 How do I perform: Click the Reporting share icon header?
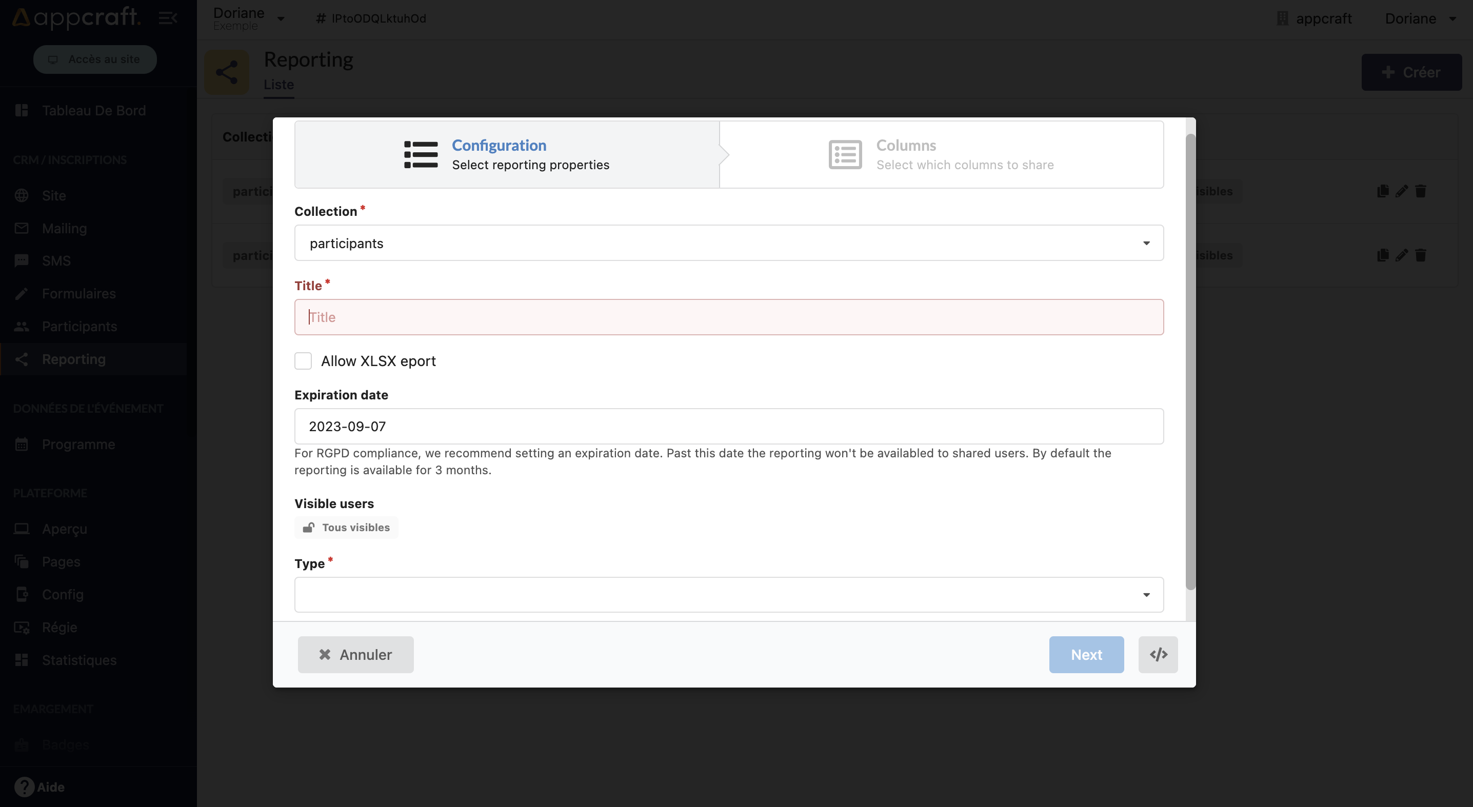[227, 72]
